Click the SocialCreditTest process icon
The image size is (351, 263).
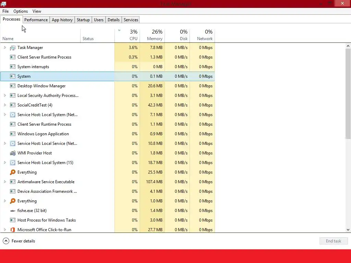13,105
